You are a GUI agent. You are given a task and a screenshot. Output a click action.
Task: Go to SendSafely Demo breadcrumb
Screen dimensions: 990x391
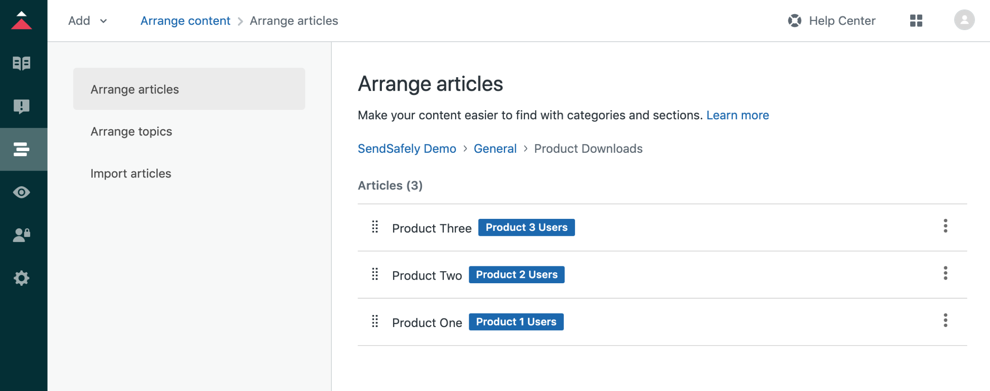click(407, 149)
